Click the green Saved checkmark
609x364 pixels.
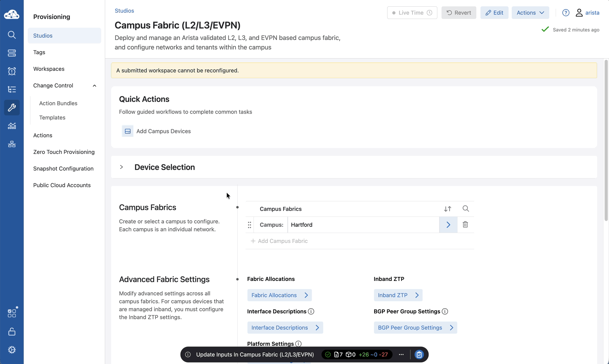[545, 29]
